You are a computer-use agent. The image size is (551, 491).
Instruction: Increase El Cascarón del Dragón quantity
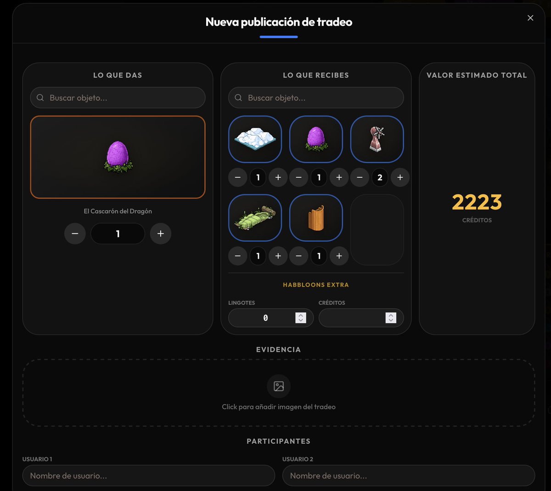[161, 234]
